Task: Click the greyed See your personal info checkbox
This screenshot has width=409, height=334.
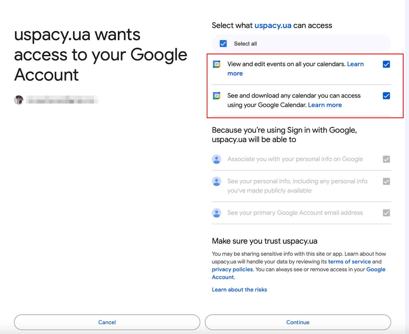Action: pos(386,181)
